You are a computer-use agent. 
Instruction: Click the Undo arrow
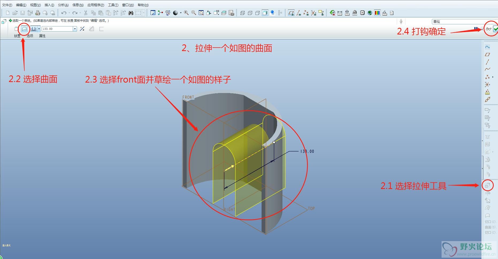click(64, 13)
